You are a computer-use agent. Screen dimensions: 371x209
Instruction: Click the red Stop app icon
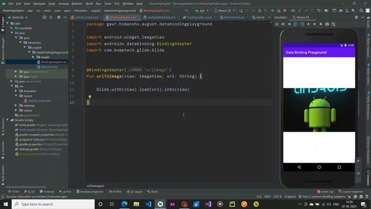[285, 10]
